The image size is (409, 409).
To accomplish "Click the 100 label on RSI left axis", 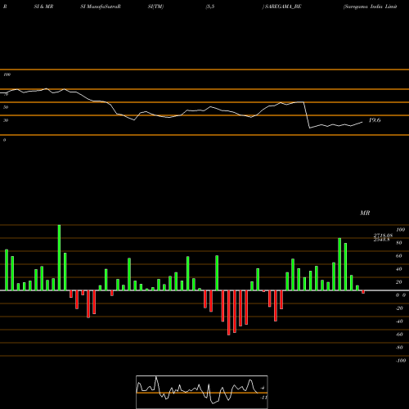I will (7, 74).
